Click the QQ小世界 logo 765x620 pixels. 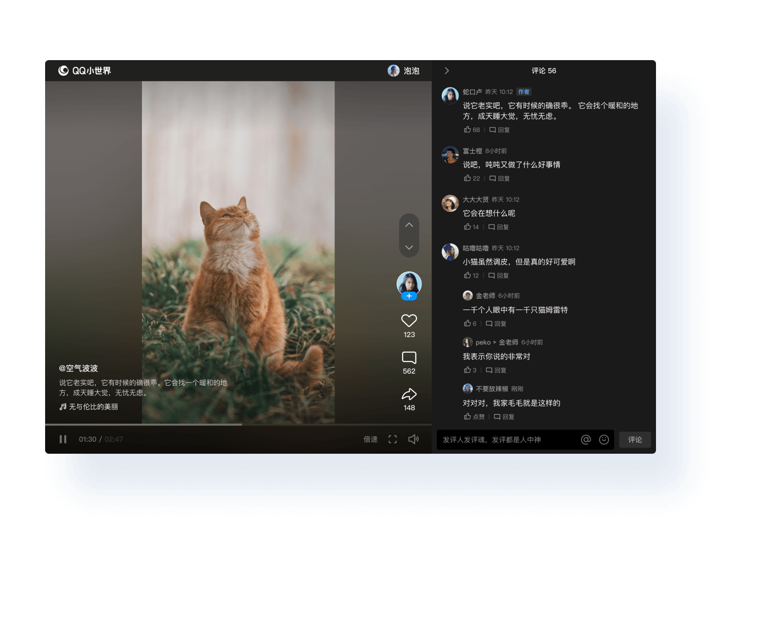coord(85,70)
